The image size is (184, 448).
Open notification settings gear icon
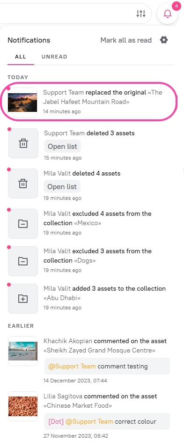coord(164,40)
